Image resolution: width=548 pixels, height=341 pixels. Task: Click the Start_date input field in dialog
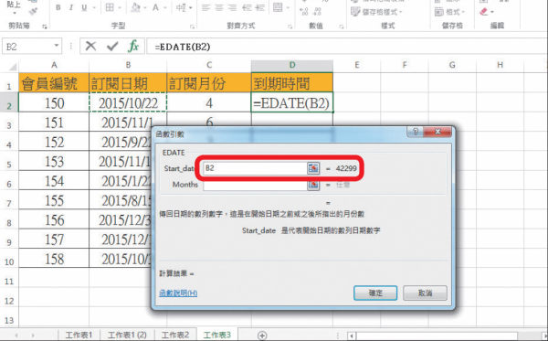click(x=255, y=168)
